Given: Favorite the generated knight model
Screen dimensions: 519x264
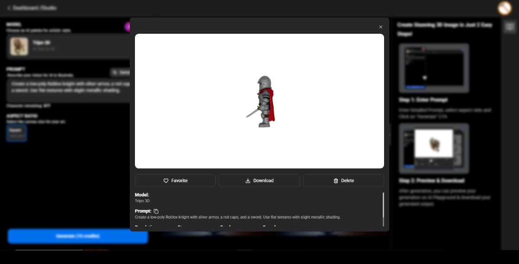Looking at the screenshot, I should pyautogui.click(x=175, y=180).
